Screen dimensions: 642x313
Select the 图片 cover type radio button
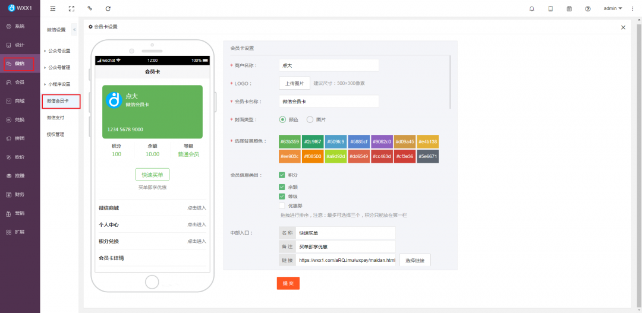[310, 119]
